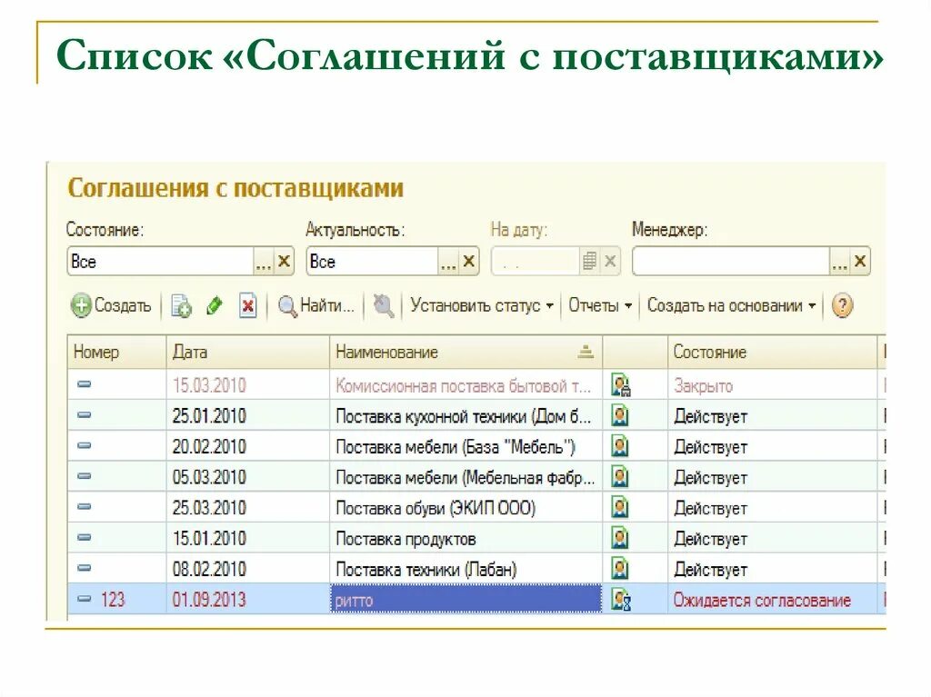Open selection button of Менеджер filter
This screenshot has width=931, height=697.
(839, 261)
